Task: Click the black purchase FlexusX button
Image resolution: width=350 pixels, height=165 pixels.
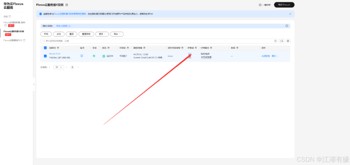Action: pos(284,5)
